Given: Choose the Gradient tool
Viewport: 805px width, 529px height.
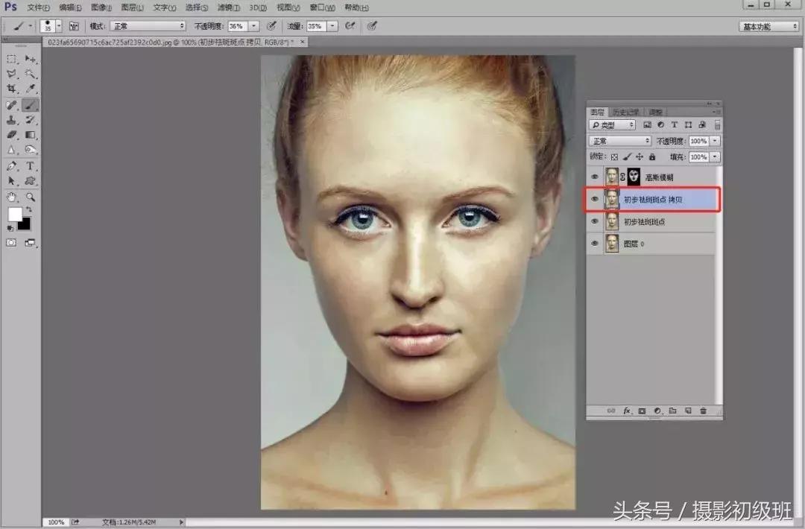Looking at the screenshot, I should (x=30, y=135).
